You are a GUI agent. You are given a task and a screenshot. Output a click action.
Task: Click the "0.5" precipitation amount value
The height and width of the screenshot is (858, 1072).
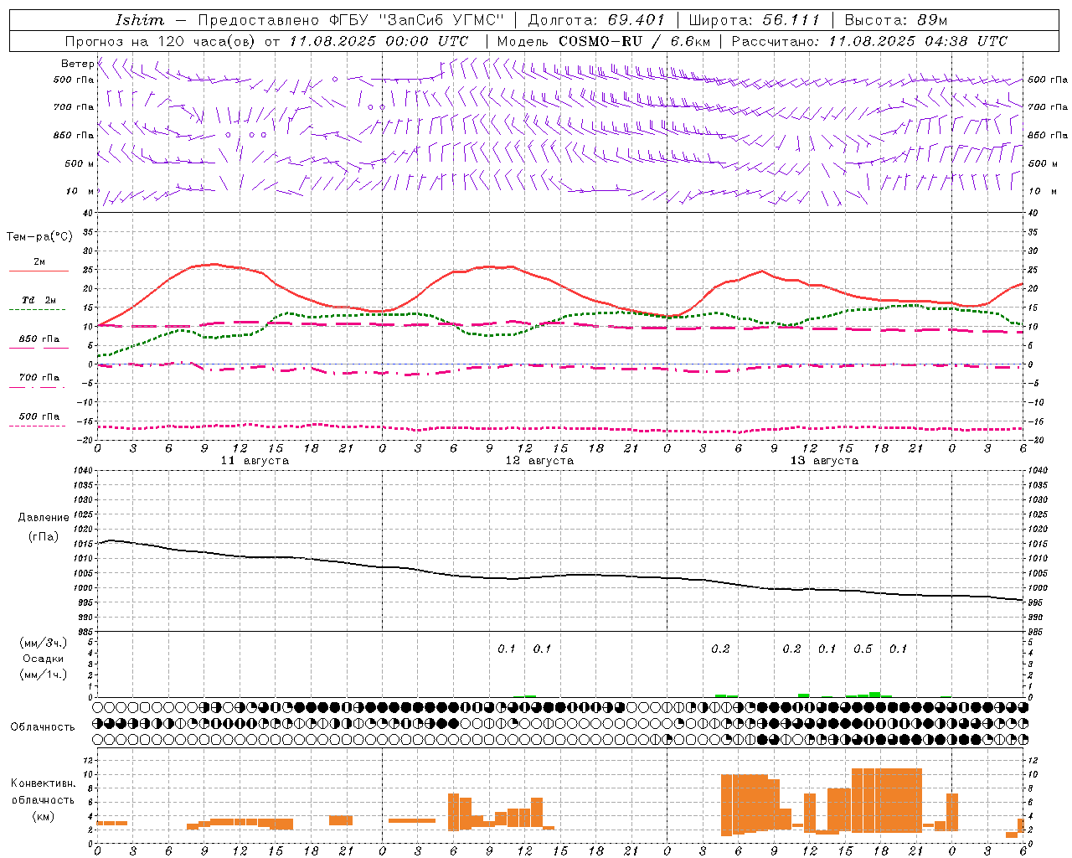tap(863, 649)
